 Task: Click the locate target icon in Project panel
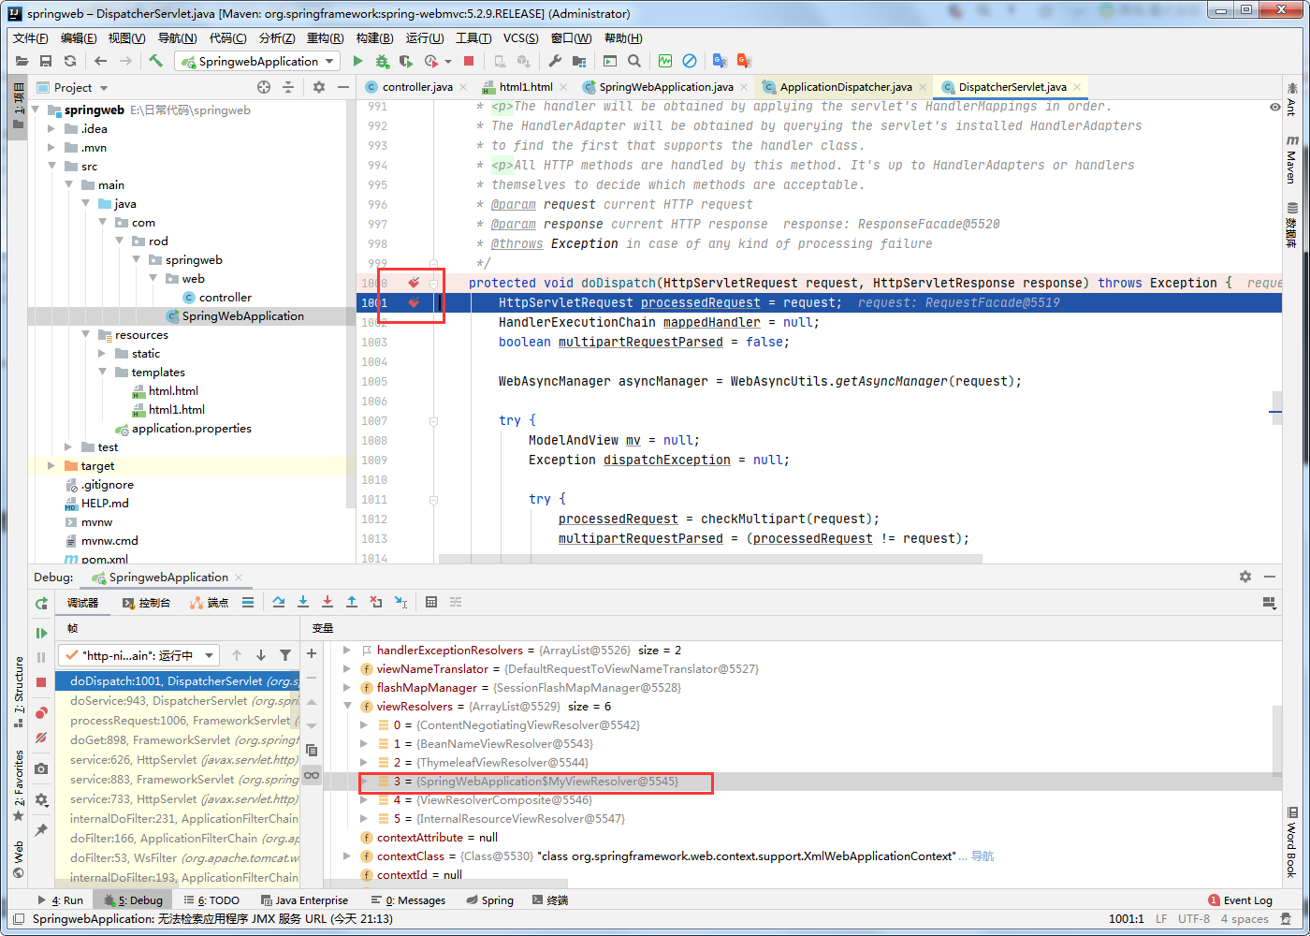click(264, 87)
